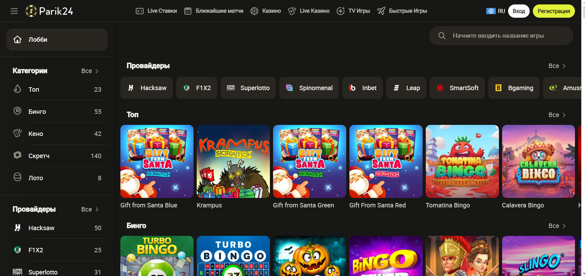Open Slingo game thumbnail
The image size is (587, 276).
[x=539, y=256]
